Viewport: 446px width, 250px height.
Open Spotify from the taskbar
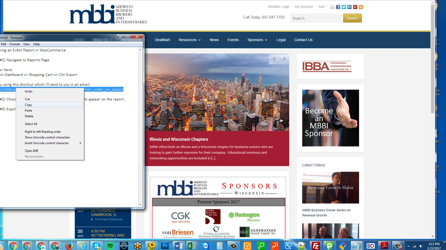point(110,246)
